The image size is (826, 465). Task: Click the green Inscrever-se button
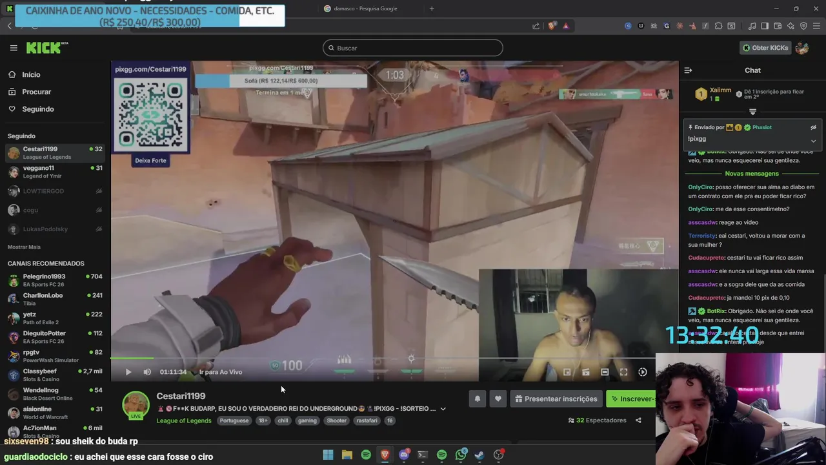coord(631,399)
